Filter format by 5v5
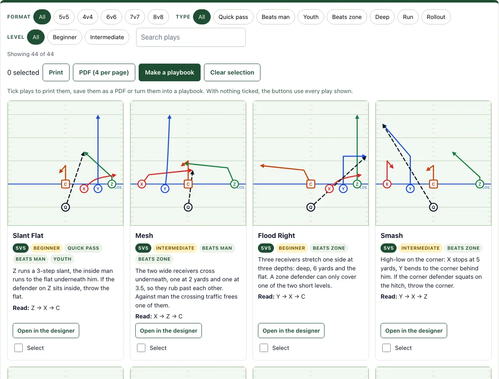Viewport: 499px width, 379px height. [x=64, y=17]
